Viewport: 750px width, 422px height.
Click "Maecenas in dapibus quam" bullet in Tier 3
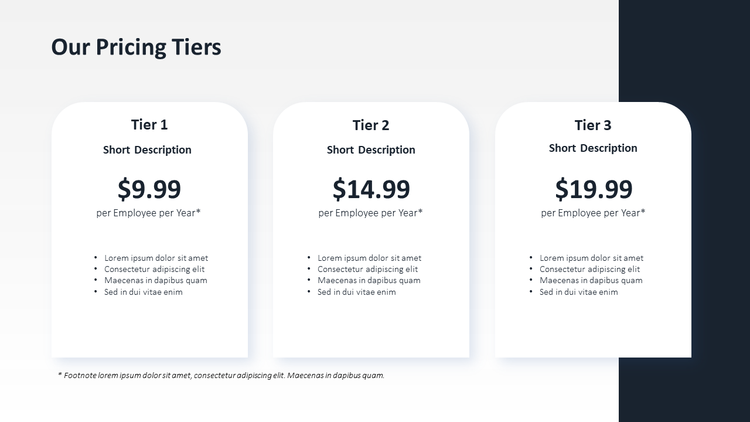[x=591, y=280]
